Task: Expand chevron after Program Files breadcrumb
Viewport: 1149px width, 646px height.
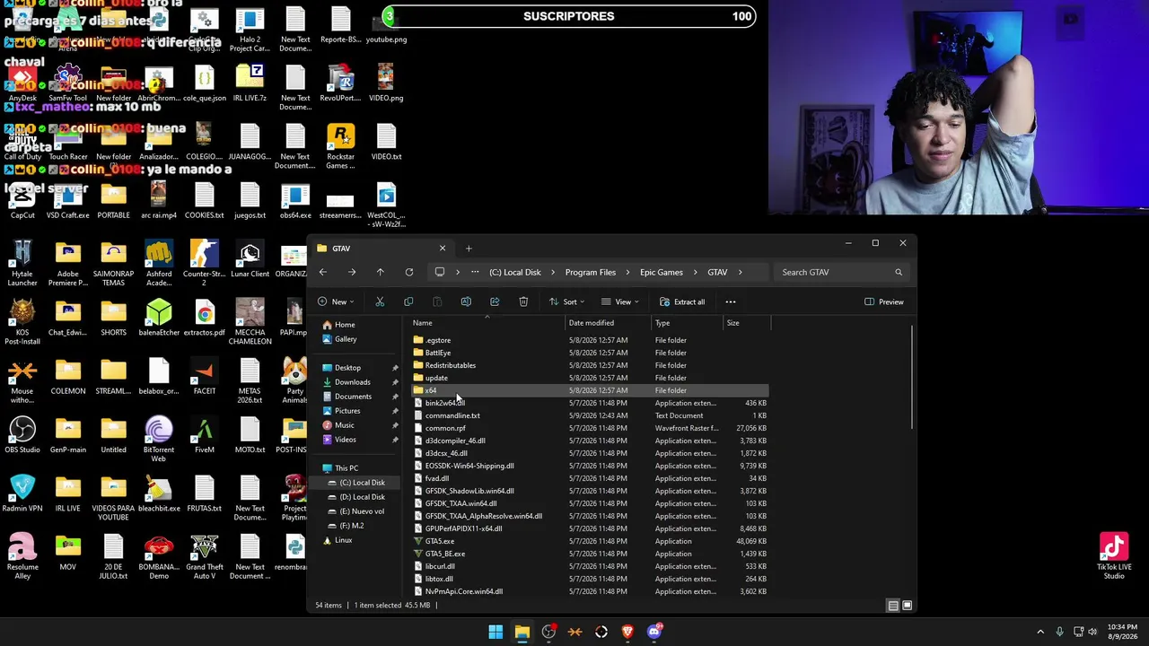Action: [628, 272]
